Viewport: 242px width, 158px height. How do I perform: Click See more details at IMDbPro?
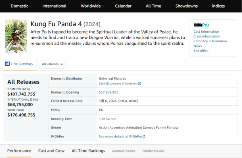120,136
